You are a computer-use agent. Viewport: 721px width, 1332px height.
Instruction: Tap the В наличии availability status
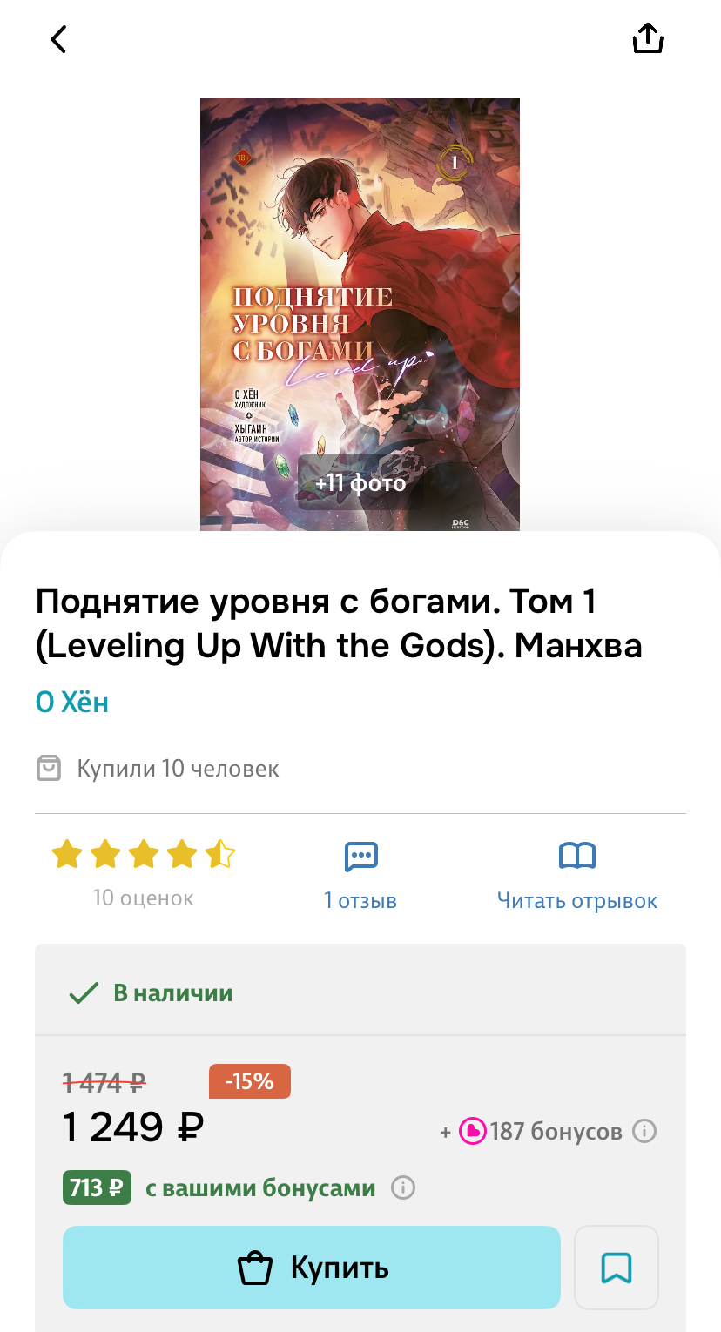click(151, 992)
